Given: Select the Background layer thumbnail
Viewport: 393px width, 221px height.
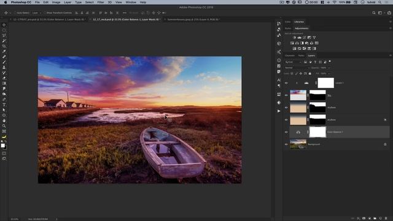Looking at the screenshot, I should [x=298, y=144].
